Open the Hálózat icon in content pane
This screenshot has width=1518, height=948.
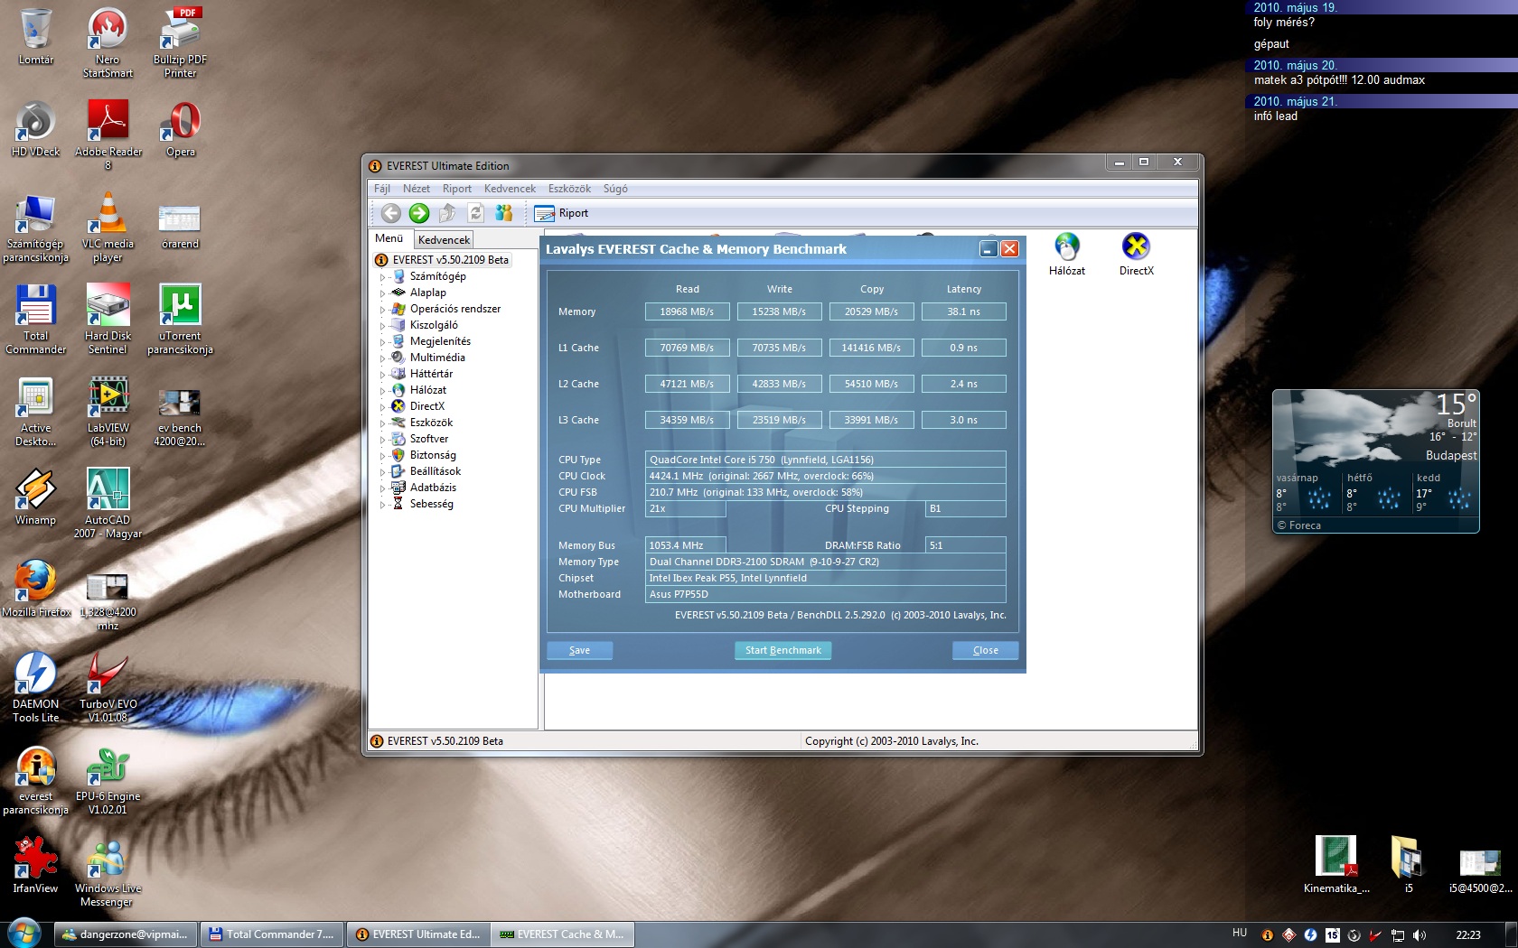pos(1067,254)
